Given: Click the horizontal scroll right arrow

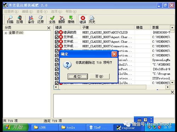Looking at the screenshot, I should tap(168, 87).
